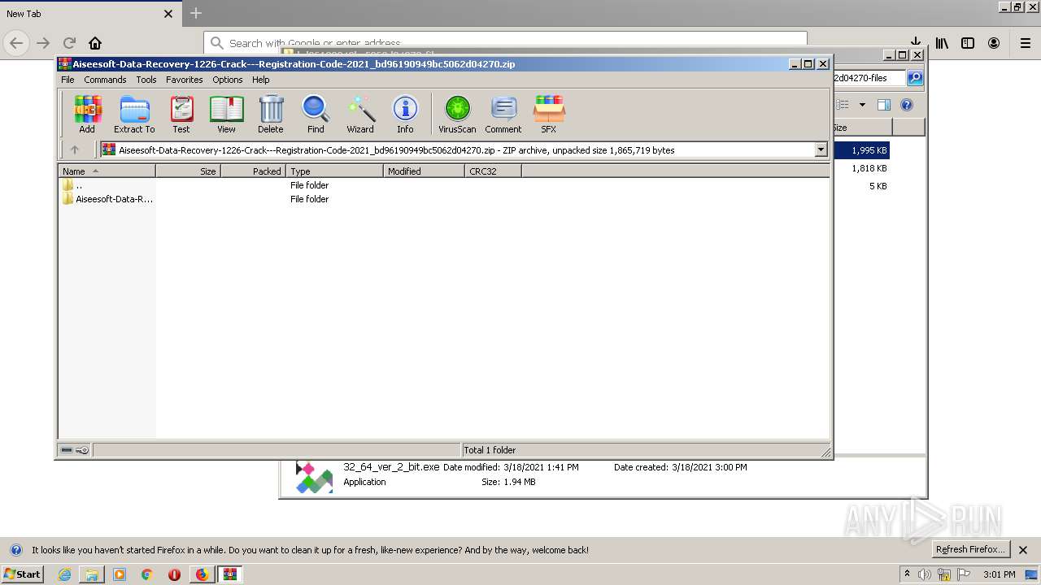
Task: Open Internet Explorer from the taskbar
Action: point(64,574)
